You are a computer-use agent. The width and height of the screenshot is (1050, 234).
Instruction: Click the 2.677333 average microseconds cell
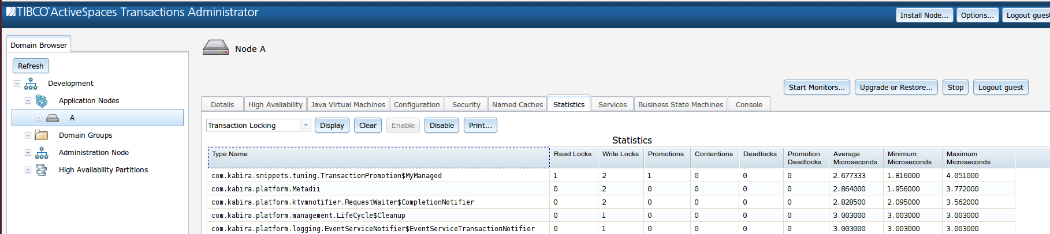[x=856, y=176]
